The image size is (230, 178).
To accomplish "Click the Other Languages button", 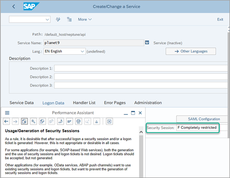I will click(191, 51).
